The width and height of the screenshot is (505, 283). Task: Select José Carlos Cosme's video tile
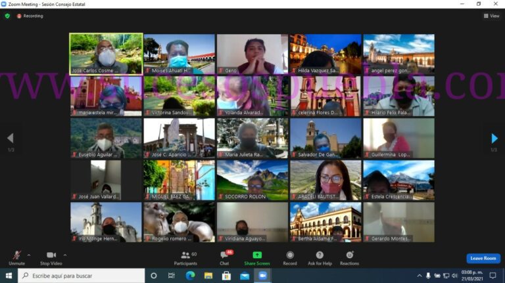point(106,53)
